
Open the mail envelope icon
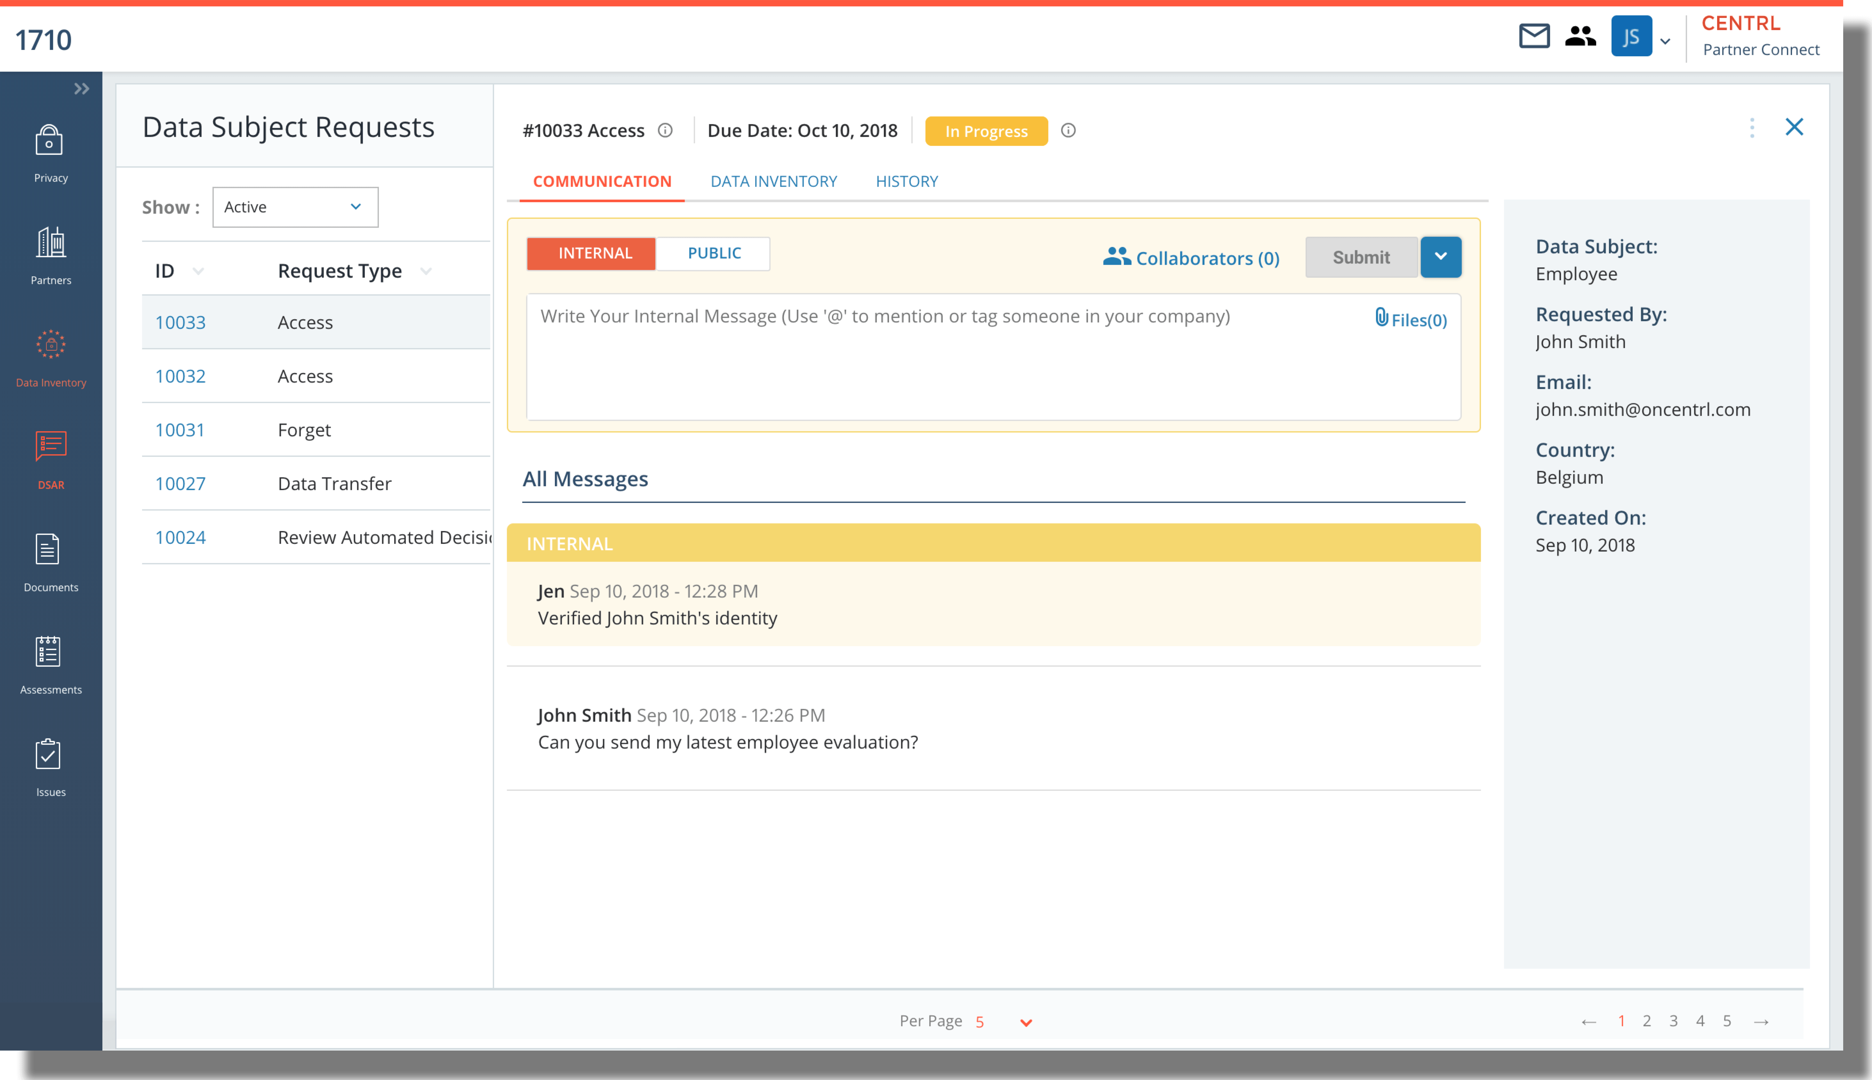1534,36
